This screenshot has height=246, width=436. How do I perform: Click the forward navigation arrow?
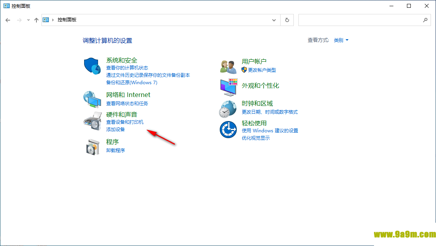19,20
